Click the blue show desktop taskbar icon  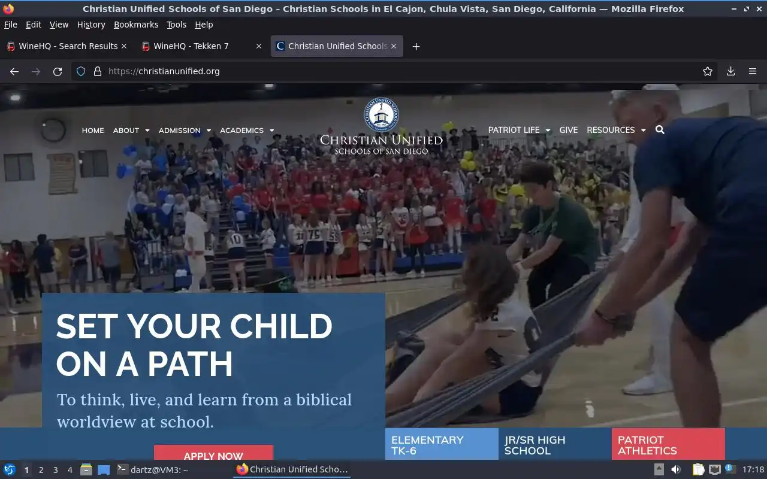point(104,470)
